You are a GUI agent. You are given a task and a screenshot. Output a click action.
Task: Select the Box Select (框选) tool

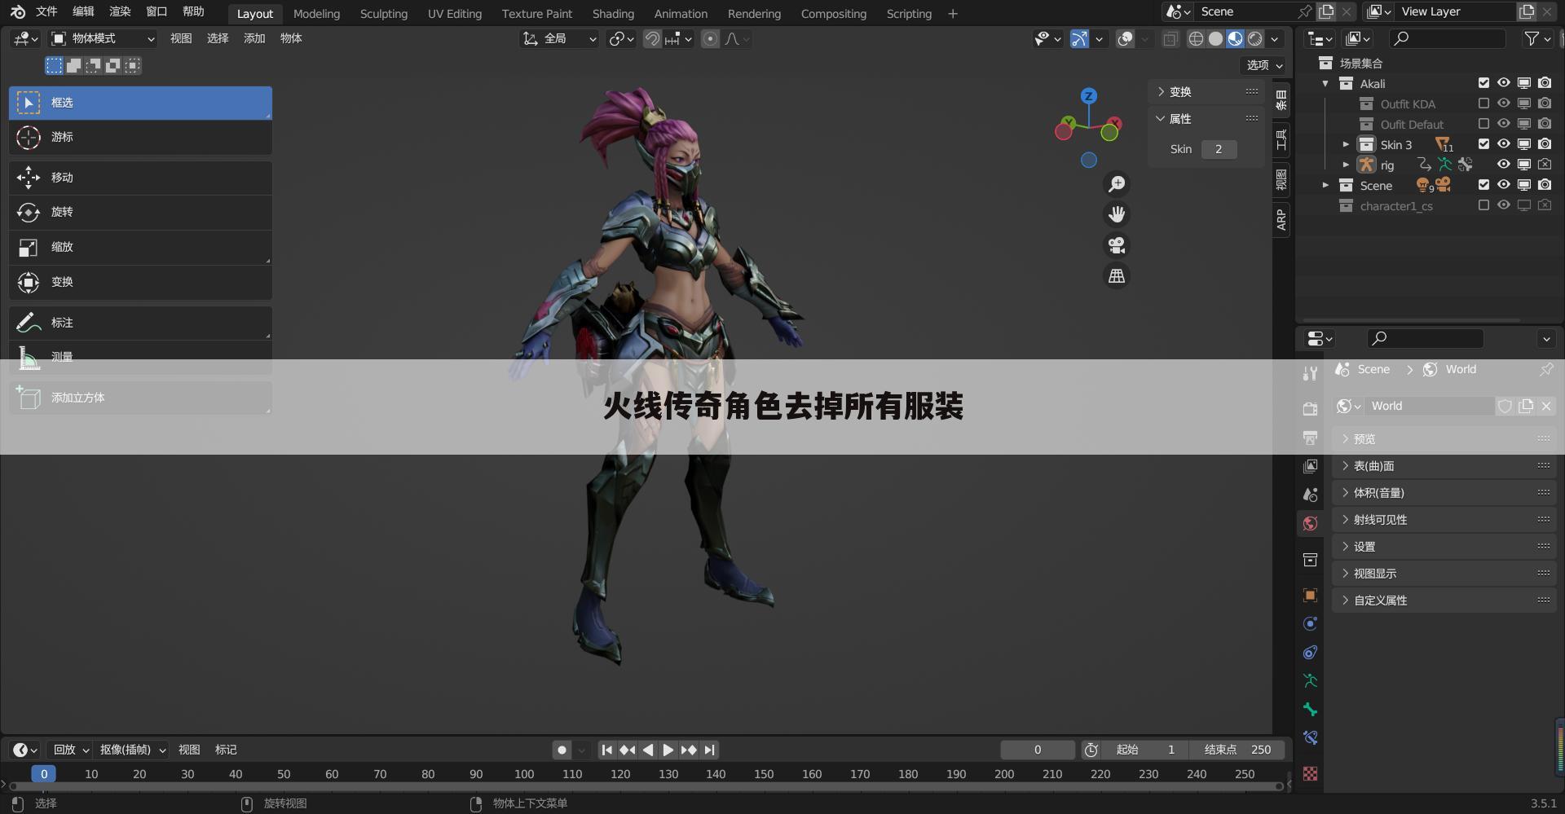coord(140,103)
